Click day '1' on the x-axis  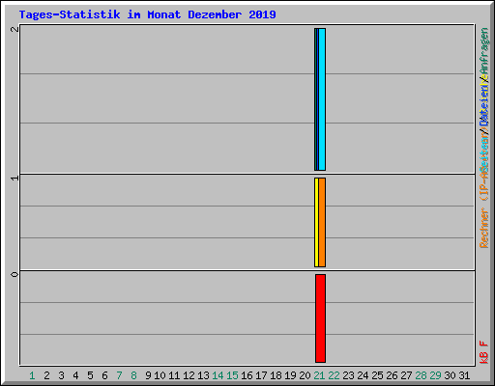pos(32,375)
